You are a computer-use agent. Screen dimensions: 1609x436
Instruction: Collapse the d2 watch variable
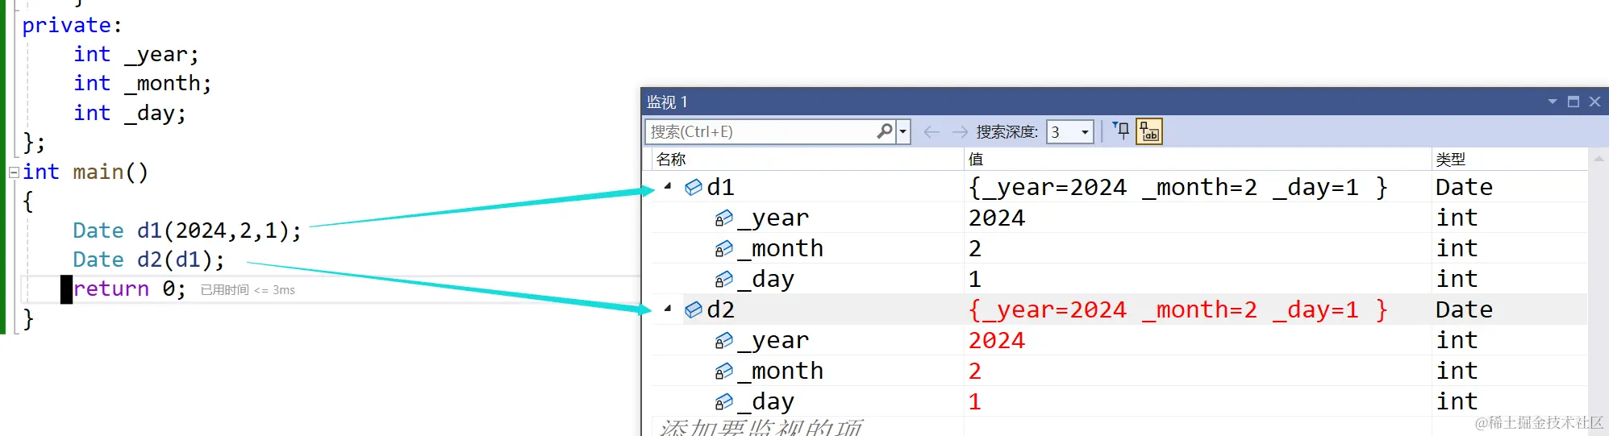click(x=668, y=309)
